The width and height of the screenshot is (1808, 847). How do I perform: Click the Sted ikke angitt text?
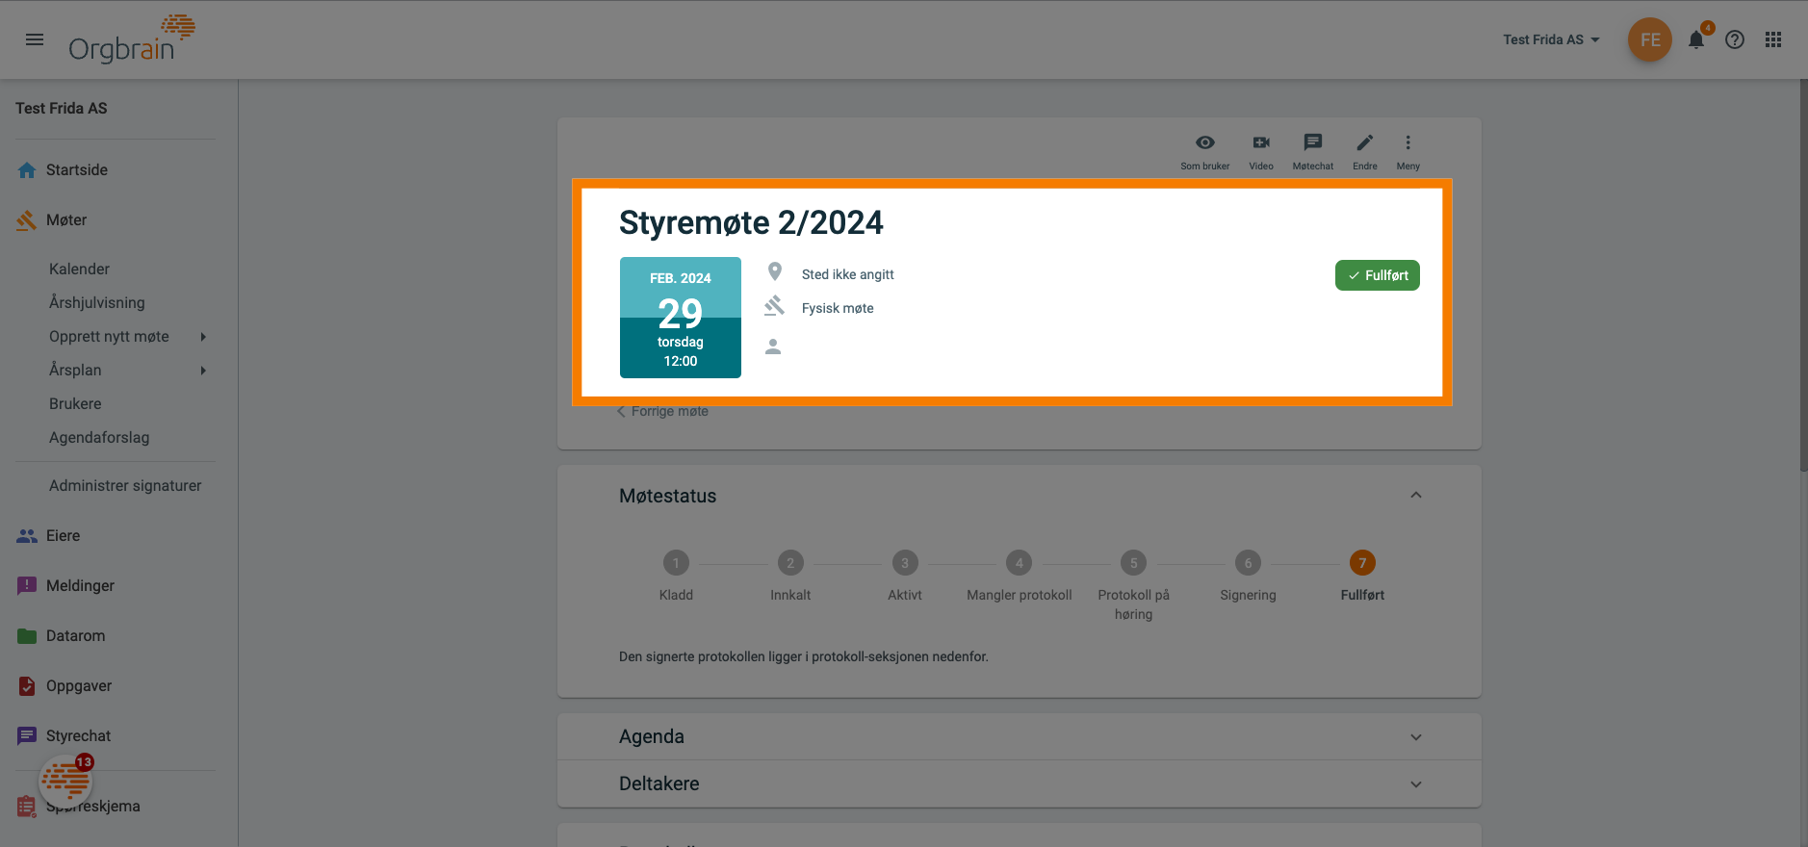847,274
